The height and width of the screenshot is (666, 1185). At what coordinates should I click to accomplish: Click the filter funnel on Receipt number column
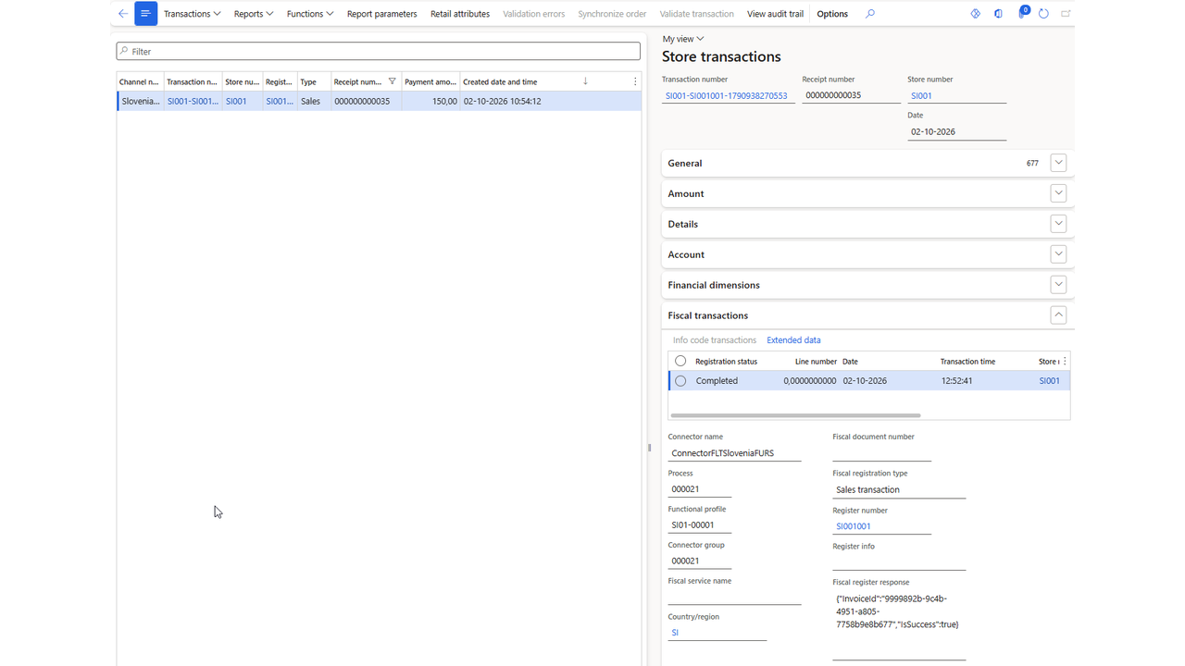[393, 81]
